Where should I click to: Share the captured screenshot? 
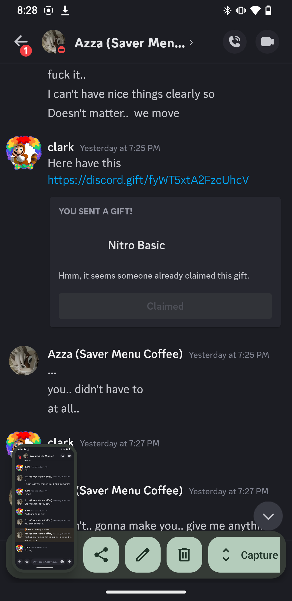(101, 555)
